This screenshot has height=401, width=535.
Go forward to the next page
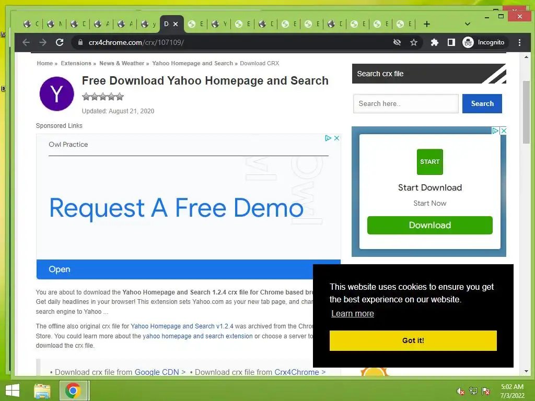pyautogui.click(x=43, y=42)
